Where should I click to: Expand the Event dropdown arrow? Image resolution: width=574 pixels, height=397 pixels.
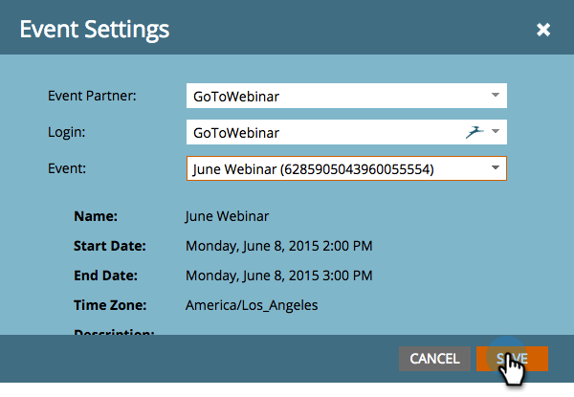[495, 169]
